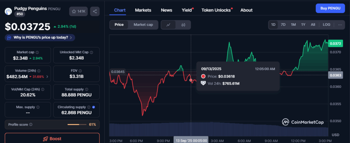Expand Volume (24h) details chevron

(x=47, y=77)
